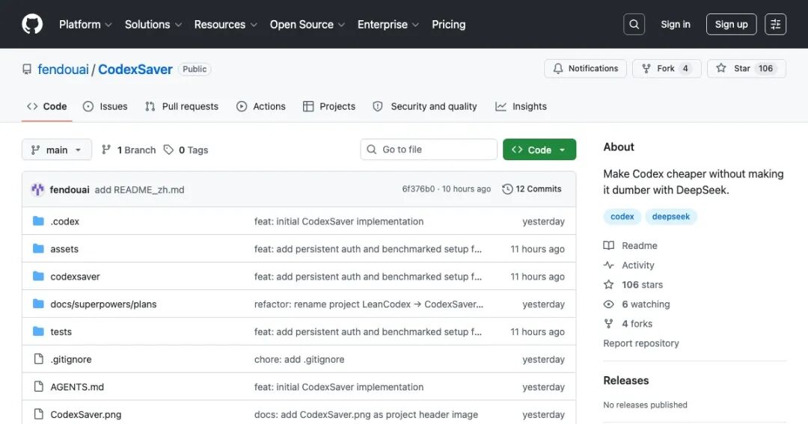Click the branch icon next to 1 Branch
The width and height of the screenshot is (808, 424).
pyautogui.click(x=106, y=150)
